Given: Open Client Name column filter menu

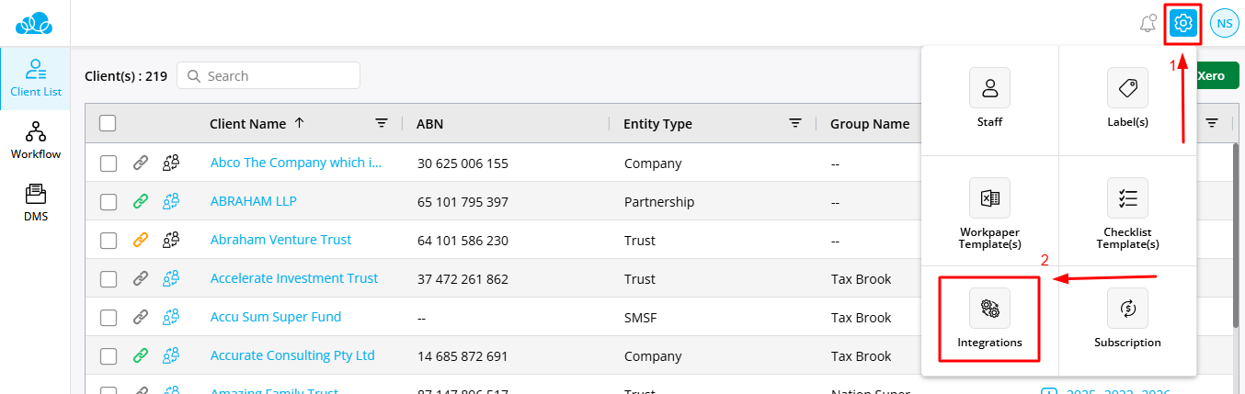Looking at the screenshot, I should click(x=382, y=124).
